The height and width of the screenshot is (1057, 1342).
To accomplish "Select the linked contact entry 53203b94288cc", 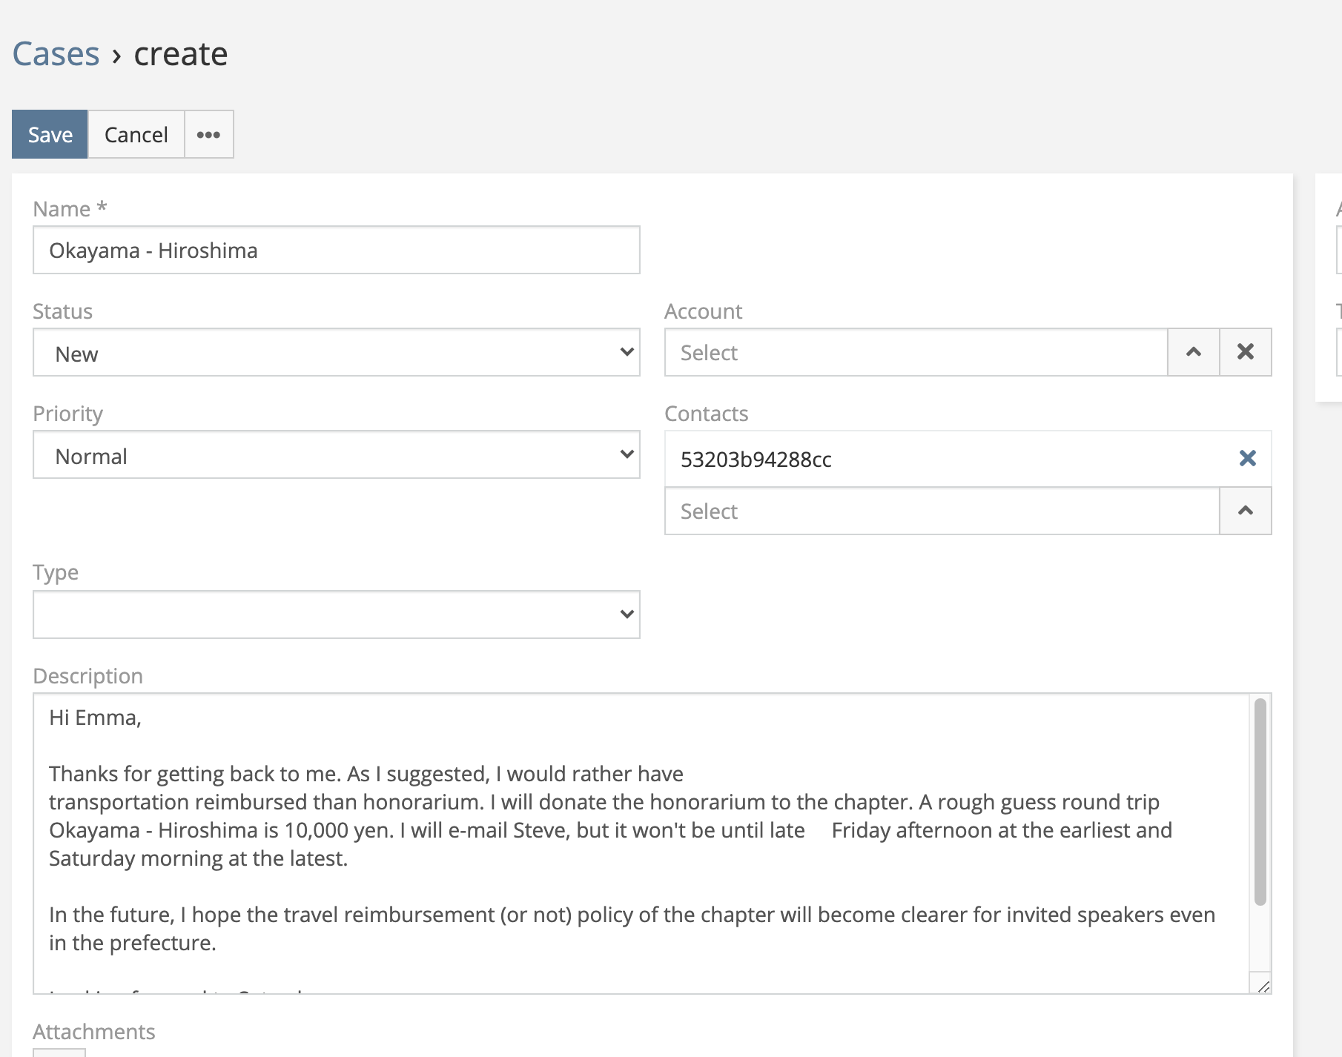I will tap(756, 460).
